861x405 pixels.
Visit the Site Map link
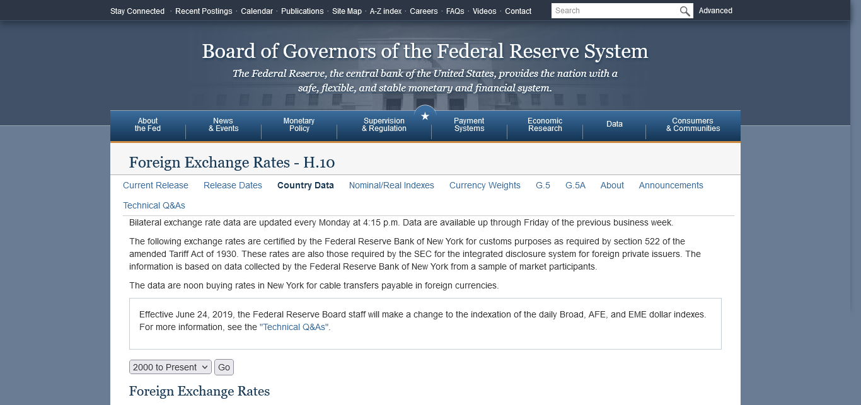pos(347,11)
